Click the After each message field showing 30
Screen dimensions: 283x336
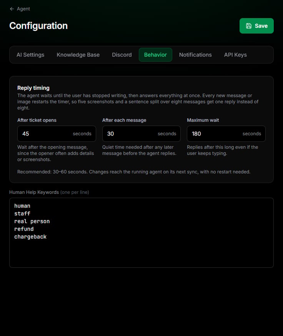click(141, 134)
